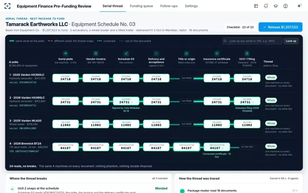308x193 pixels.
Task: Select unit 3 insurance certificate cell 11902
Action: coord(217,124)
